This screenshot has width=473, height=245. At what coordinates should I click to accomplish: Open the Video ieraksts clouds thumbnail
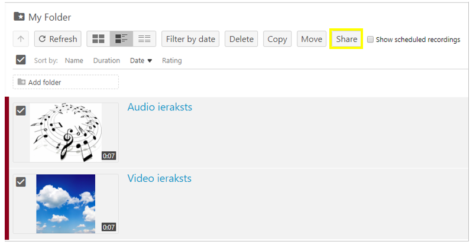pos(66,203)
